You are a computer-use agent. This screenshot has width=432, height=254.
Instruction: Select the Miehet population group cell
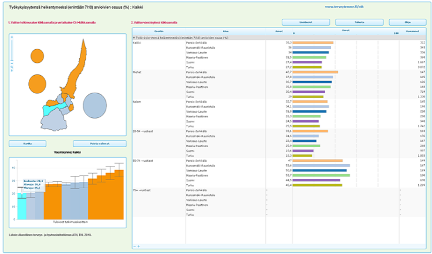137,72
